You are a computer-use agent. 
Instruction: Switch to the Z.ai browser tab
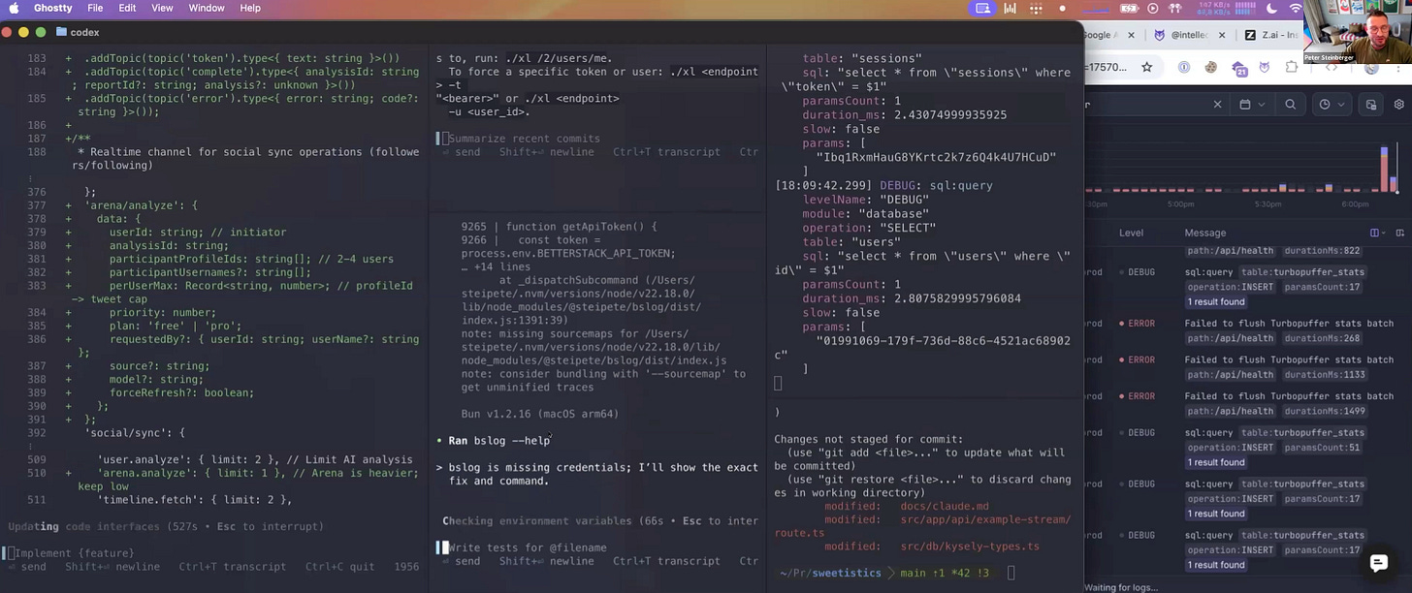click(x=1273, y=35)
